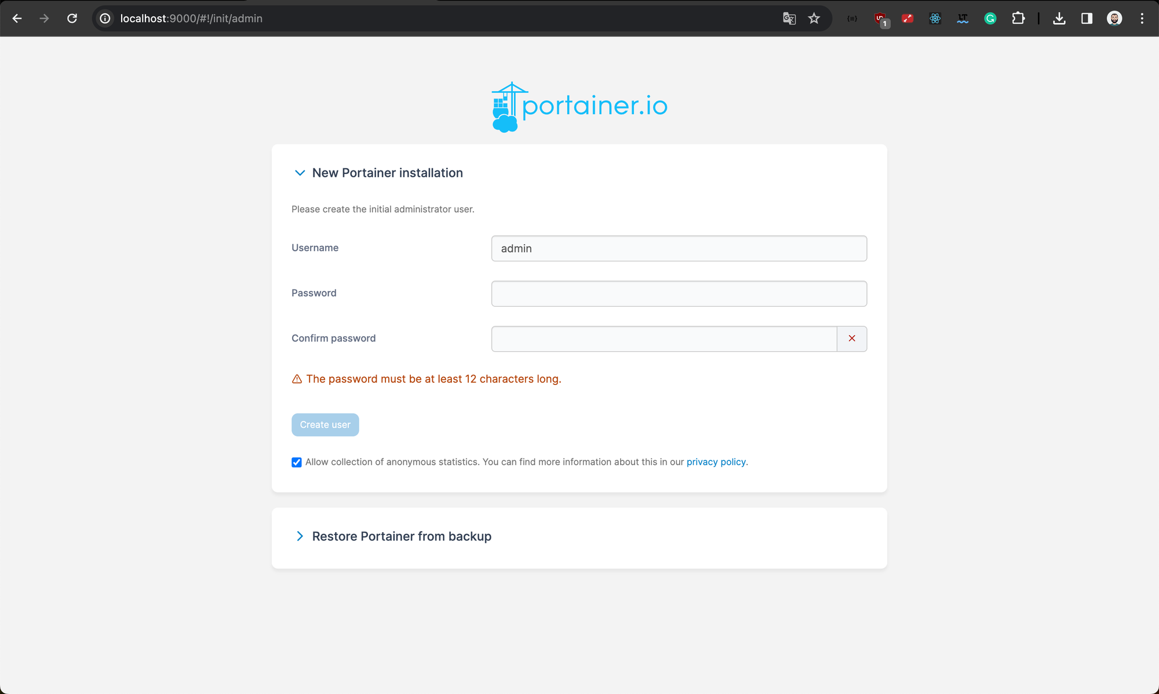
Task: Open the privacy policy link
Action: [716, 462]
